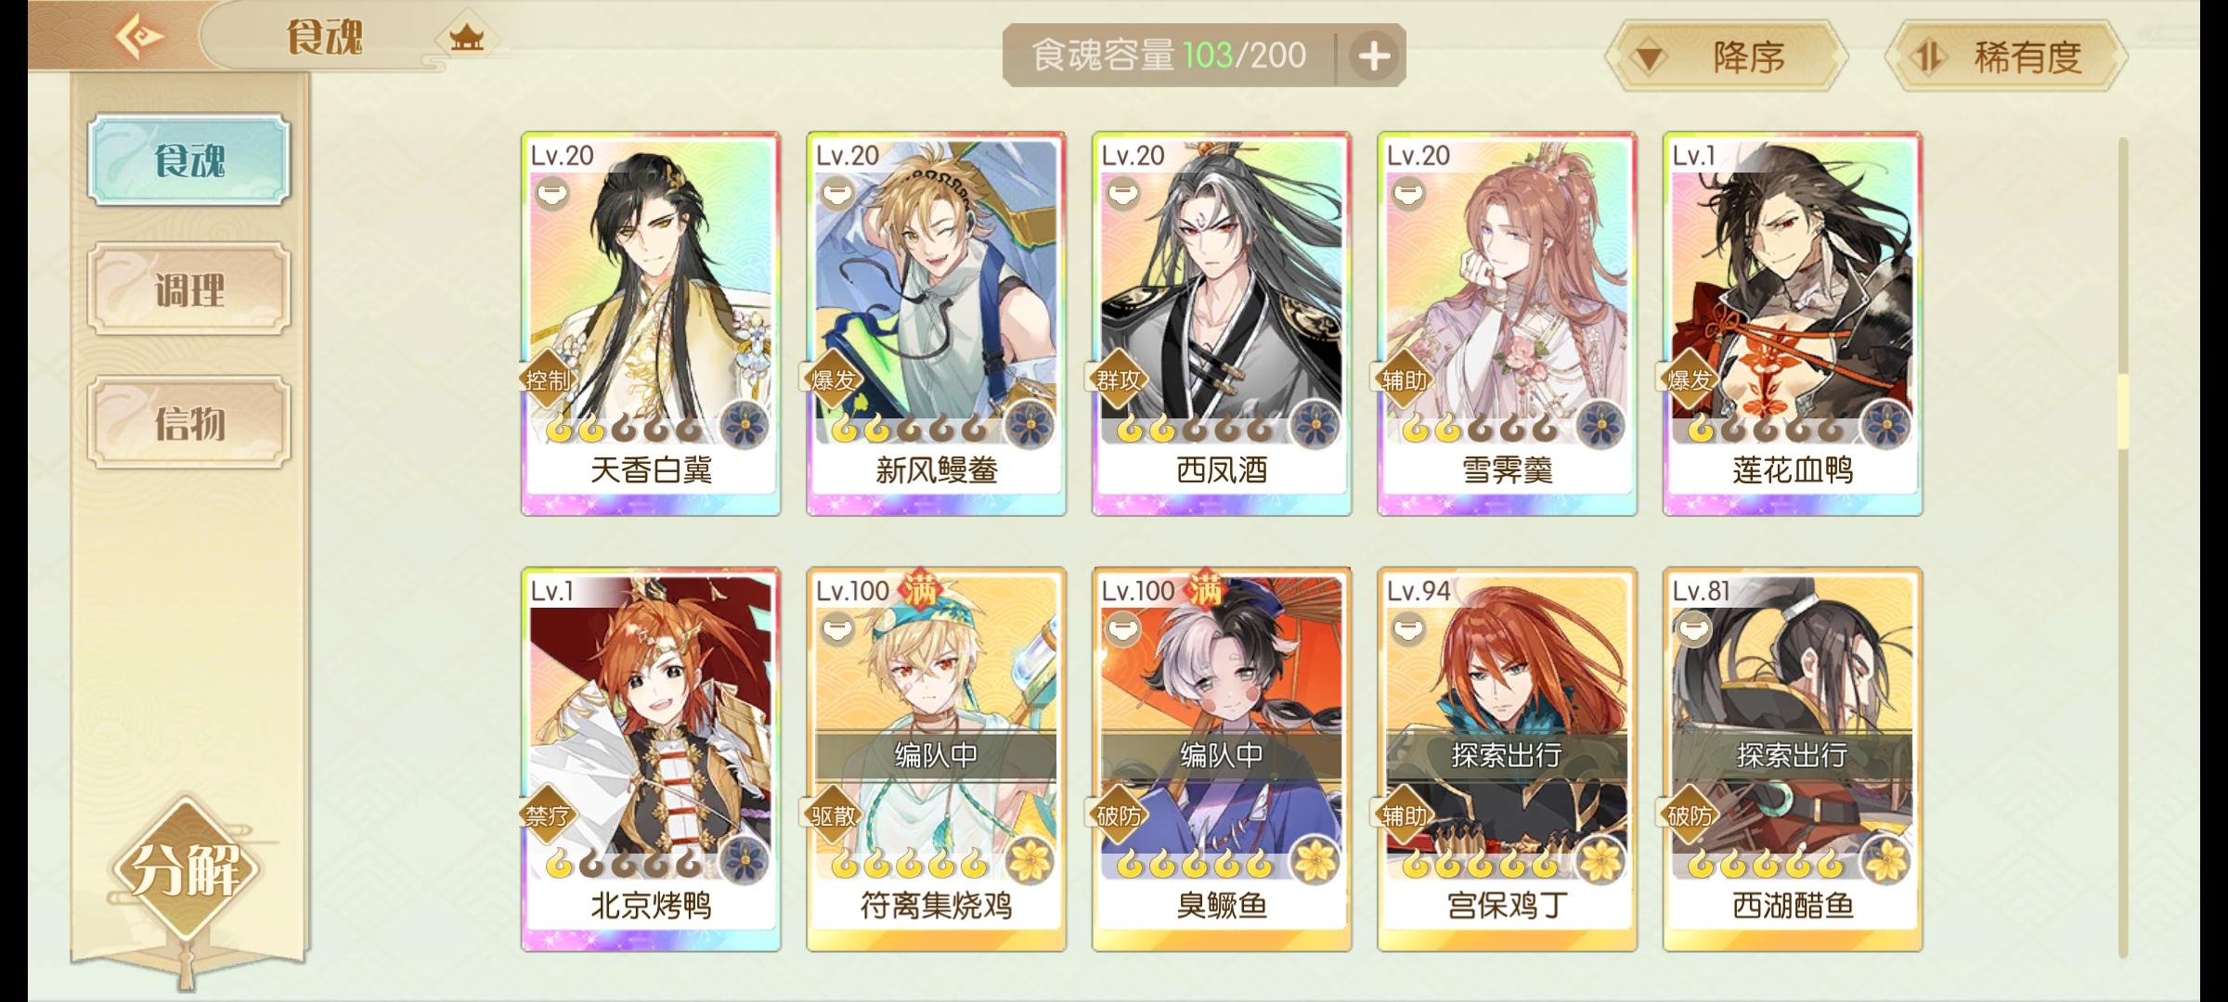The height and width of the screenshot is (1002, 2228).
Task: Switch to the 调理 tab
Action: [x=189, y=289]
